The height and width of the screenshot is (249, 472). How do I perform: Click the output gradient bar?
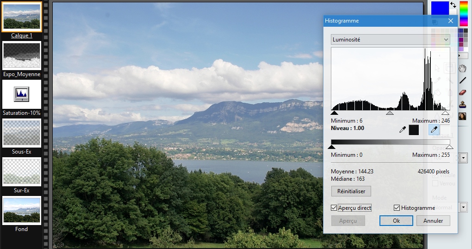tap(391, 142)
